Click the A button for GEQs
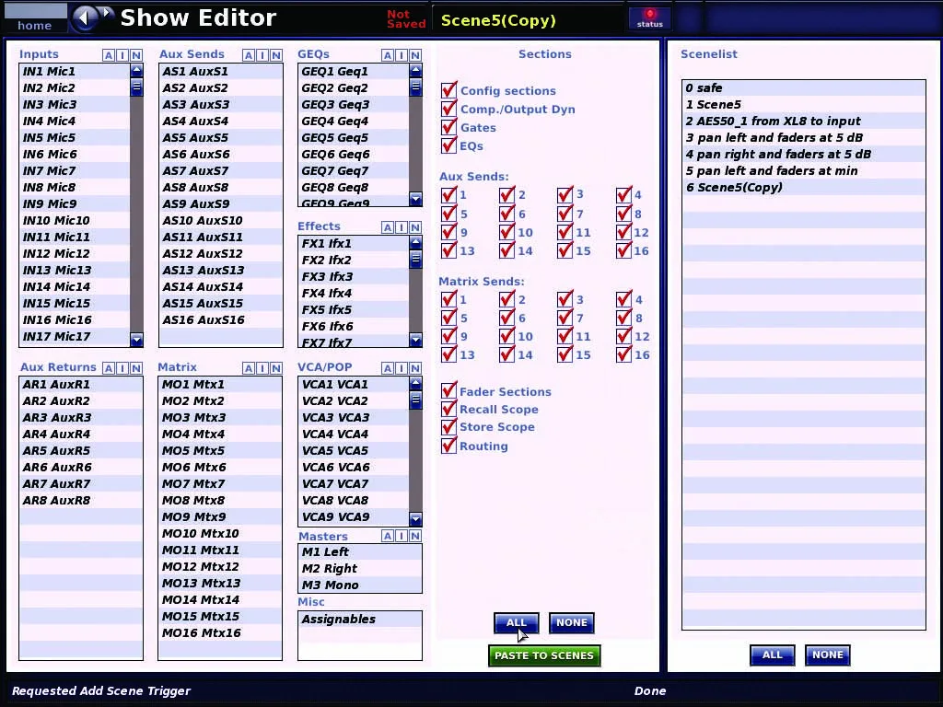This screenshot has width=943, height=707. pyautogui.click(x=388, y=55)
